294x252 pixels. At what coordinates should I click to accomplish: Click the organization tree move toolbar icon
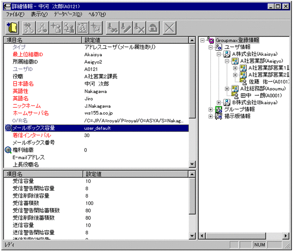[x=42, y=28]
